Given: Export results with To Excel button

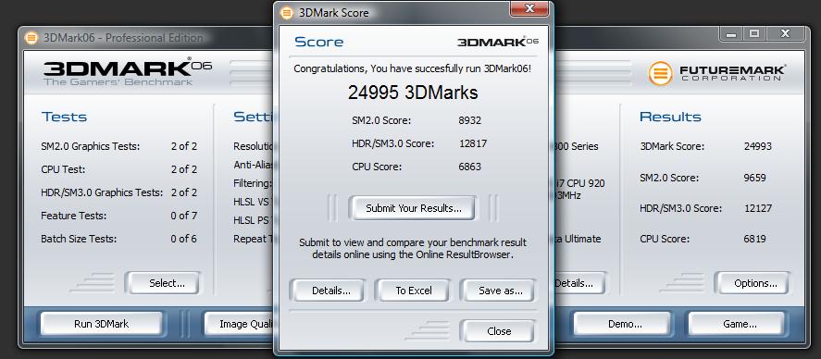Looking at the screenshot, I should tap(414, 291).
